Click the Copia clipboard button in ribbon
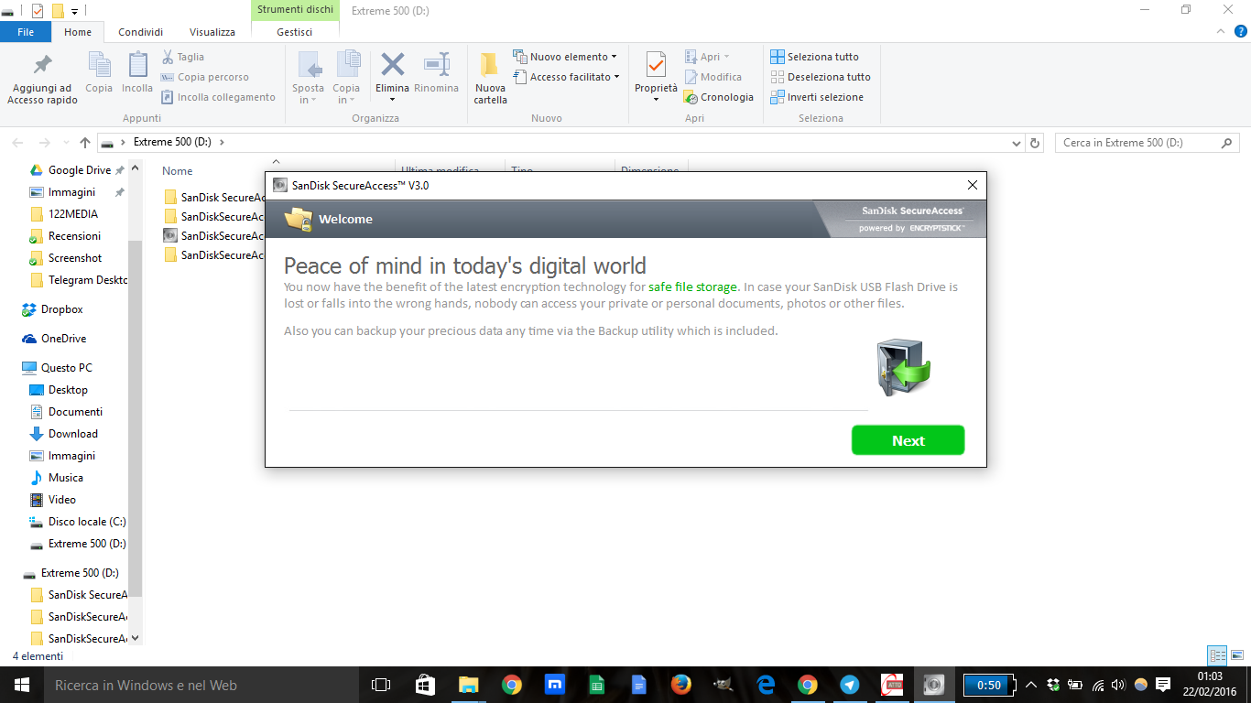 (99, 73)
